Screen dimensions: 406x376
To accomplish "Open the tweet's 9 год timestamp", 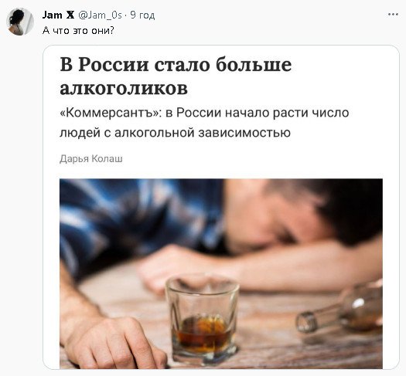I will (142, 15).
